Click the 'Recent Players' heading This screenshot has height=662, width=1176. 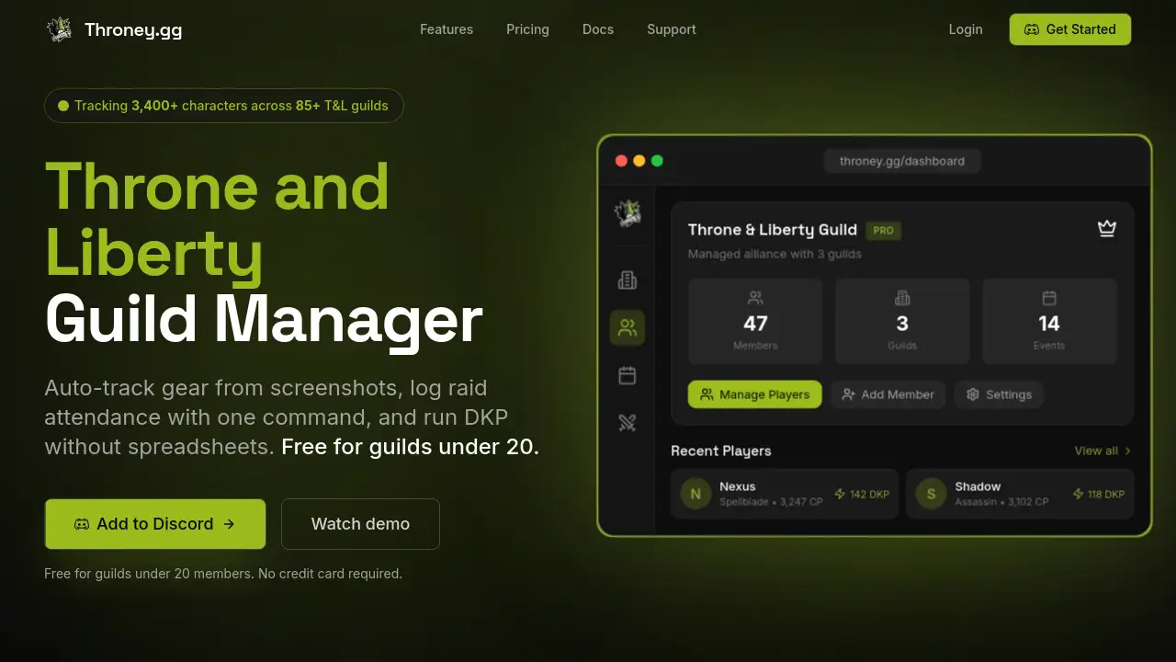(x=721, y=451)
